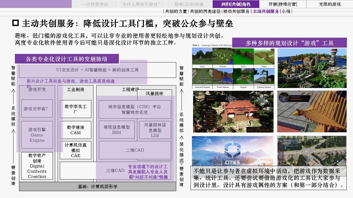Click the 工程建设 column header
This screenshot has height=198, width=353.
click(130, 89)
